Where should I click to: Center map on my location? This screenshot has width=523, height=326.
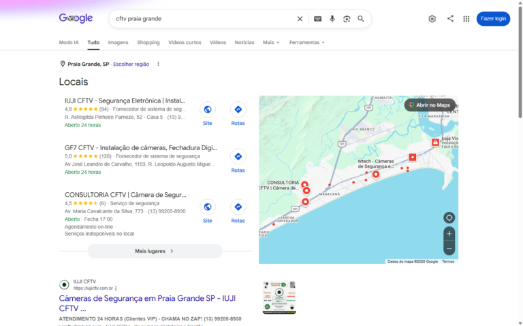pos(449,218)
